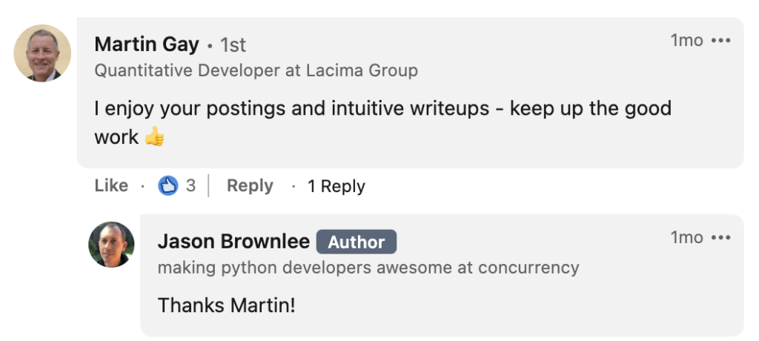Viewport: 759px width, 341px height.
Task: Click the "I enjoy your postings" comment text
Action: pyautogui.click(x=382, y=109)
